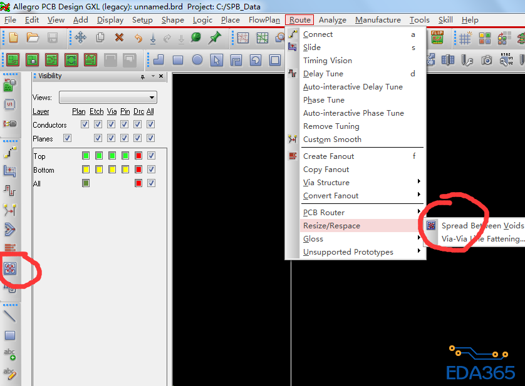Toggle Top layer All checkbox
The height and width of the screenshot is (386, 525).
[152, 156]
